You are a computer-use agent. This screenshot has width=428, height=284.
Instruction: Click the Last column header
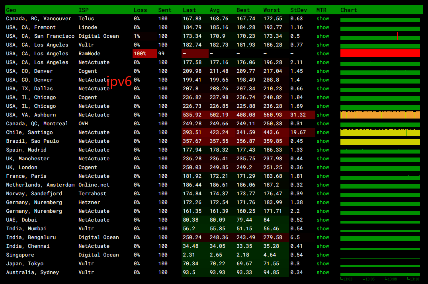[190, 10]
